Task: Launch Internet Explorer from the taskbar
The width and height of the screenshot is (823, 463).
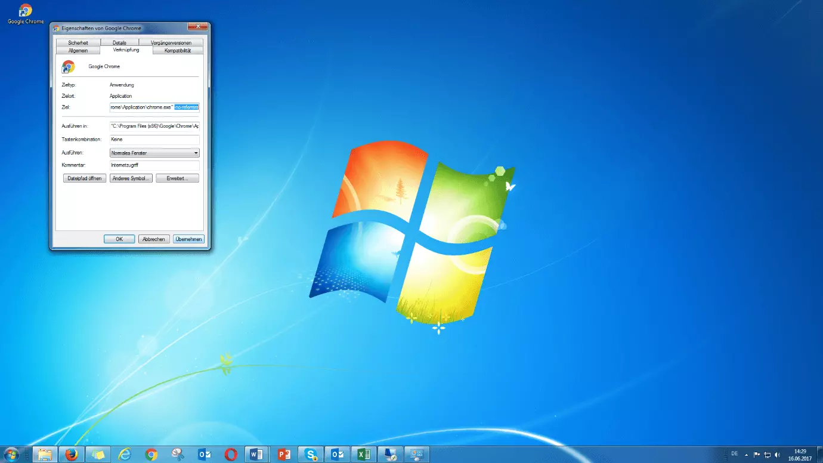Action: click(x=125, y=455)
